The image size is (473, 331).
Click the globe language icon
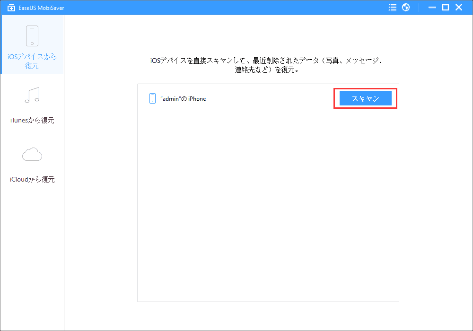point(406,8)
